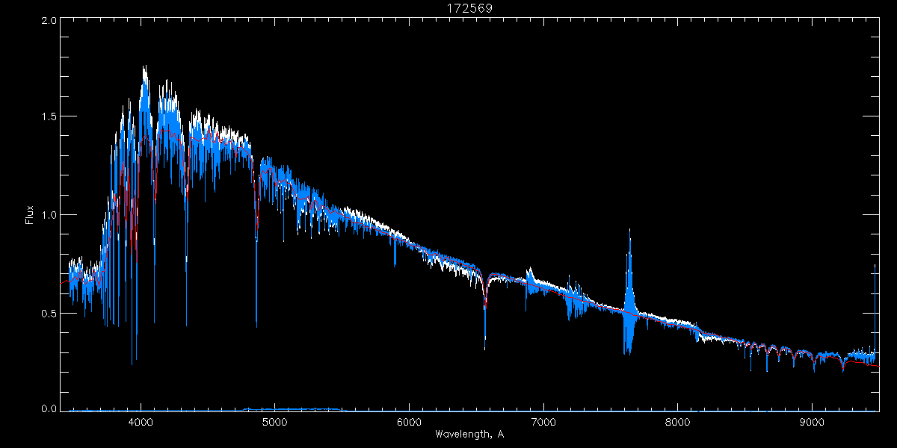Click the plot title 172569

coord(469,8)
